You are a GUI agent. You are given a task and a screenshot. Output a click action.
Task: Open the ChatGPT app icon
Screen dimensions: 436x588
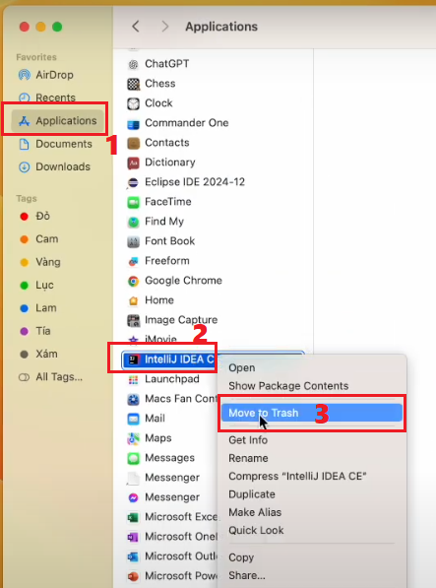pyautogui.click(x=133, y=64)
